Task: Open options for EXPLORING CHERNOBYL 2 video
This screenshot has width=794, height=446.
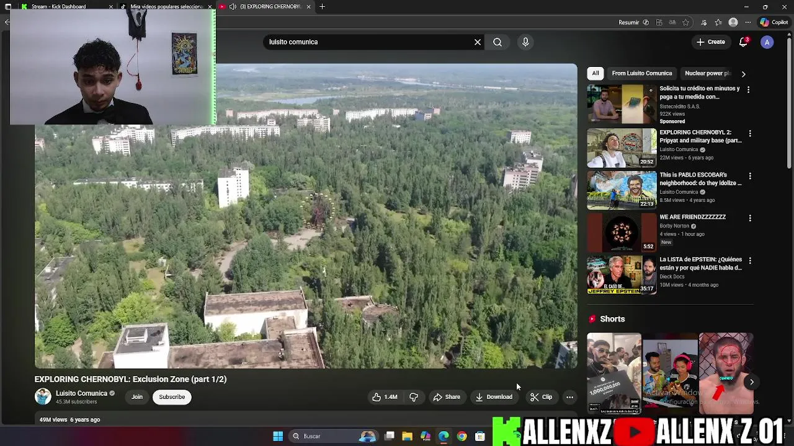Action: 750,134
